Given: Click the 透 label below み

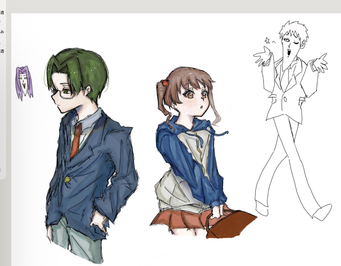Looking at the screenshot, I should [x=2, y=51].
